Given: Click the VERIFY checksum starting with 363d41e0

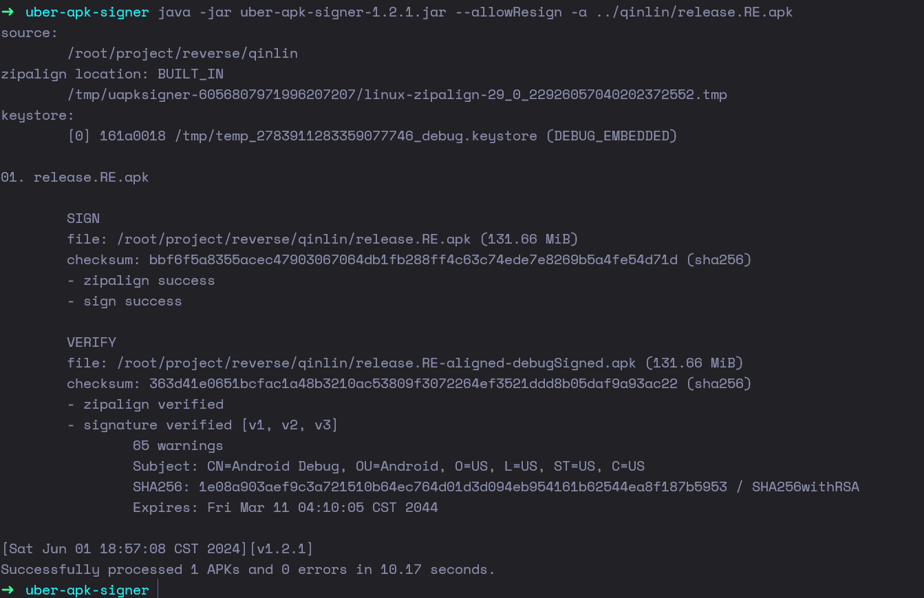Looking at the screenshot, I should coord(413,383).
